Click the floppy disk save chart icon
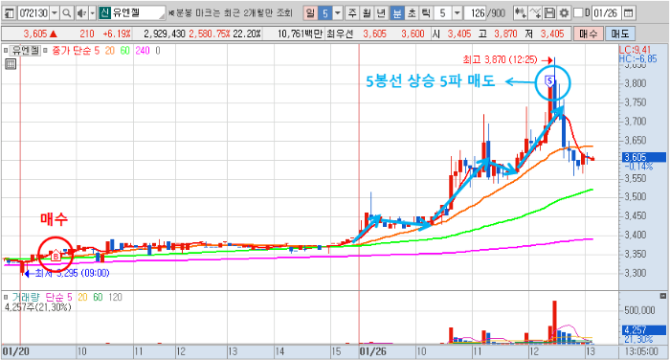This screenshot has height=360, width=670. [x=549, y=13]
